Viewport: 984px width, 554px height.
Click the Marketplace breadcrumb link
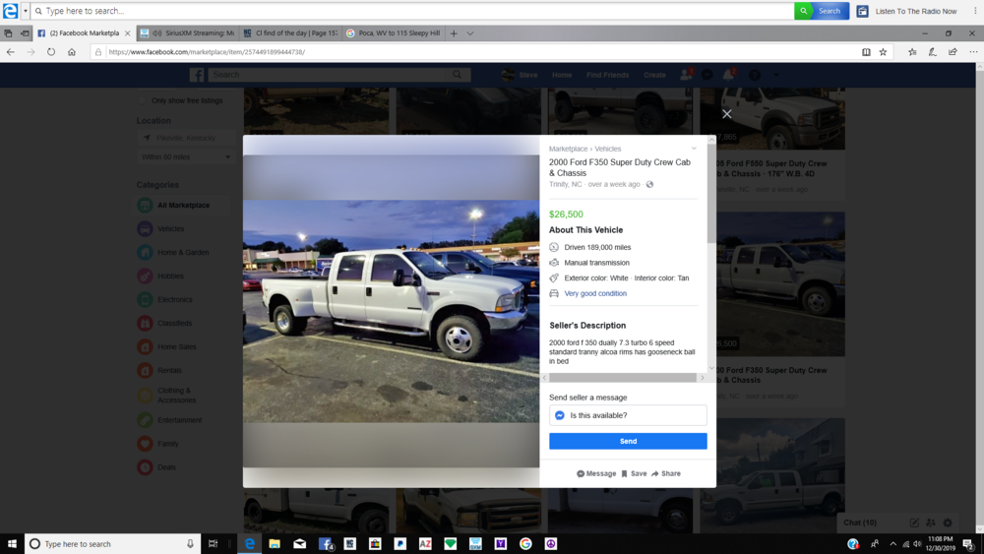[x=568, y=149]
